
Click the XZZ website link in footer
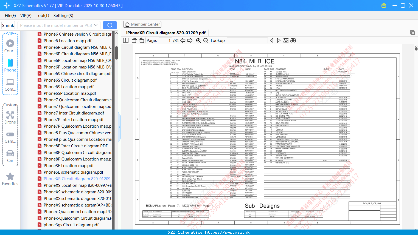tap(227, 232)
